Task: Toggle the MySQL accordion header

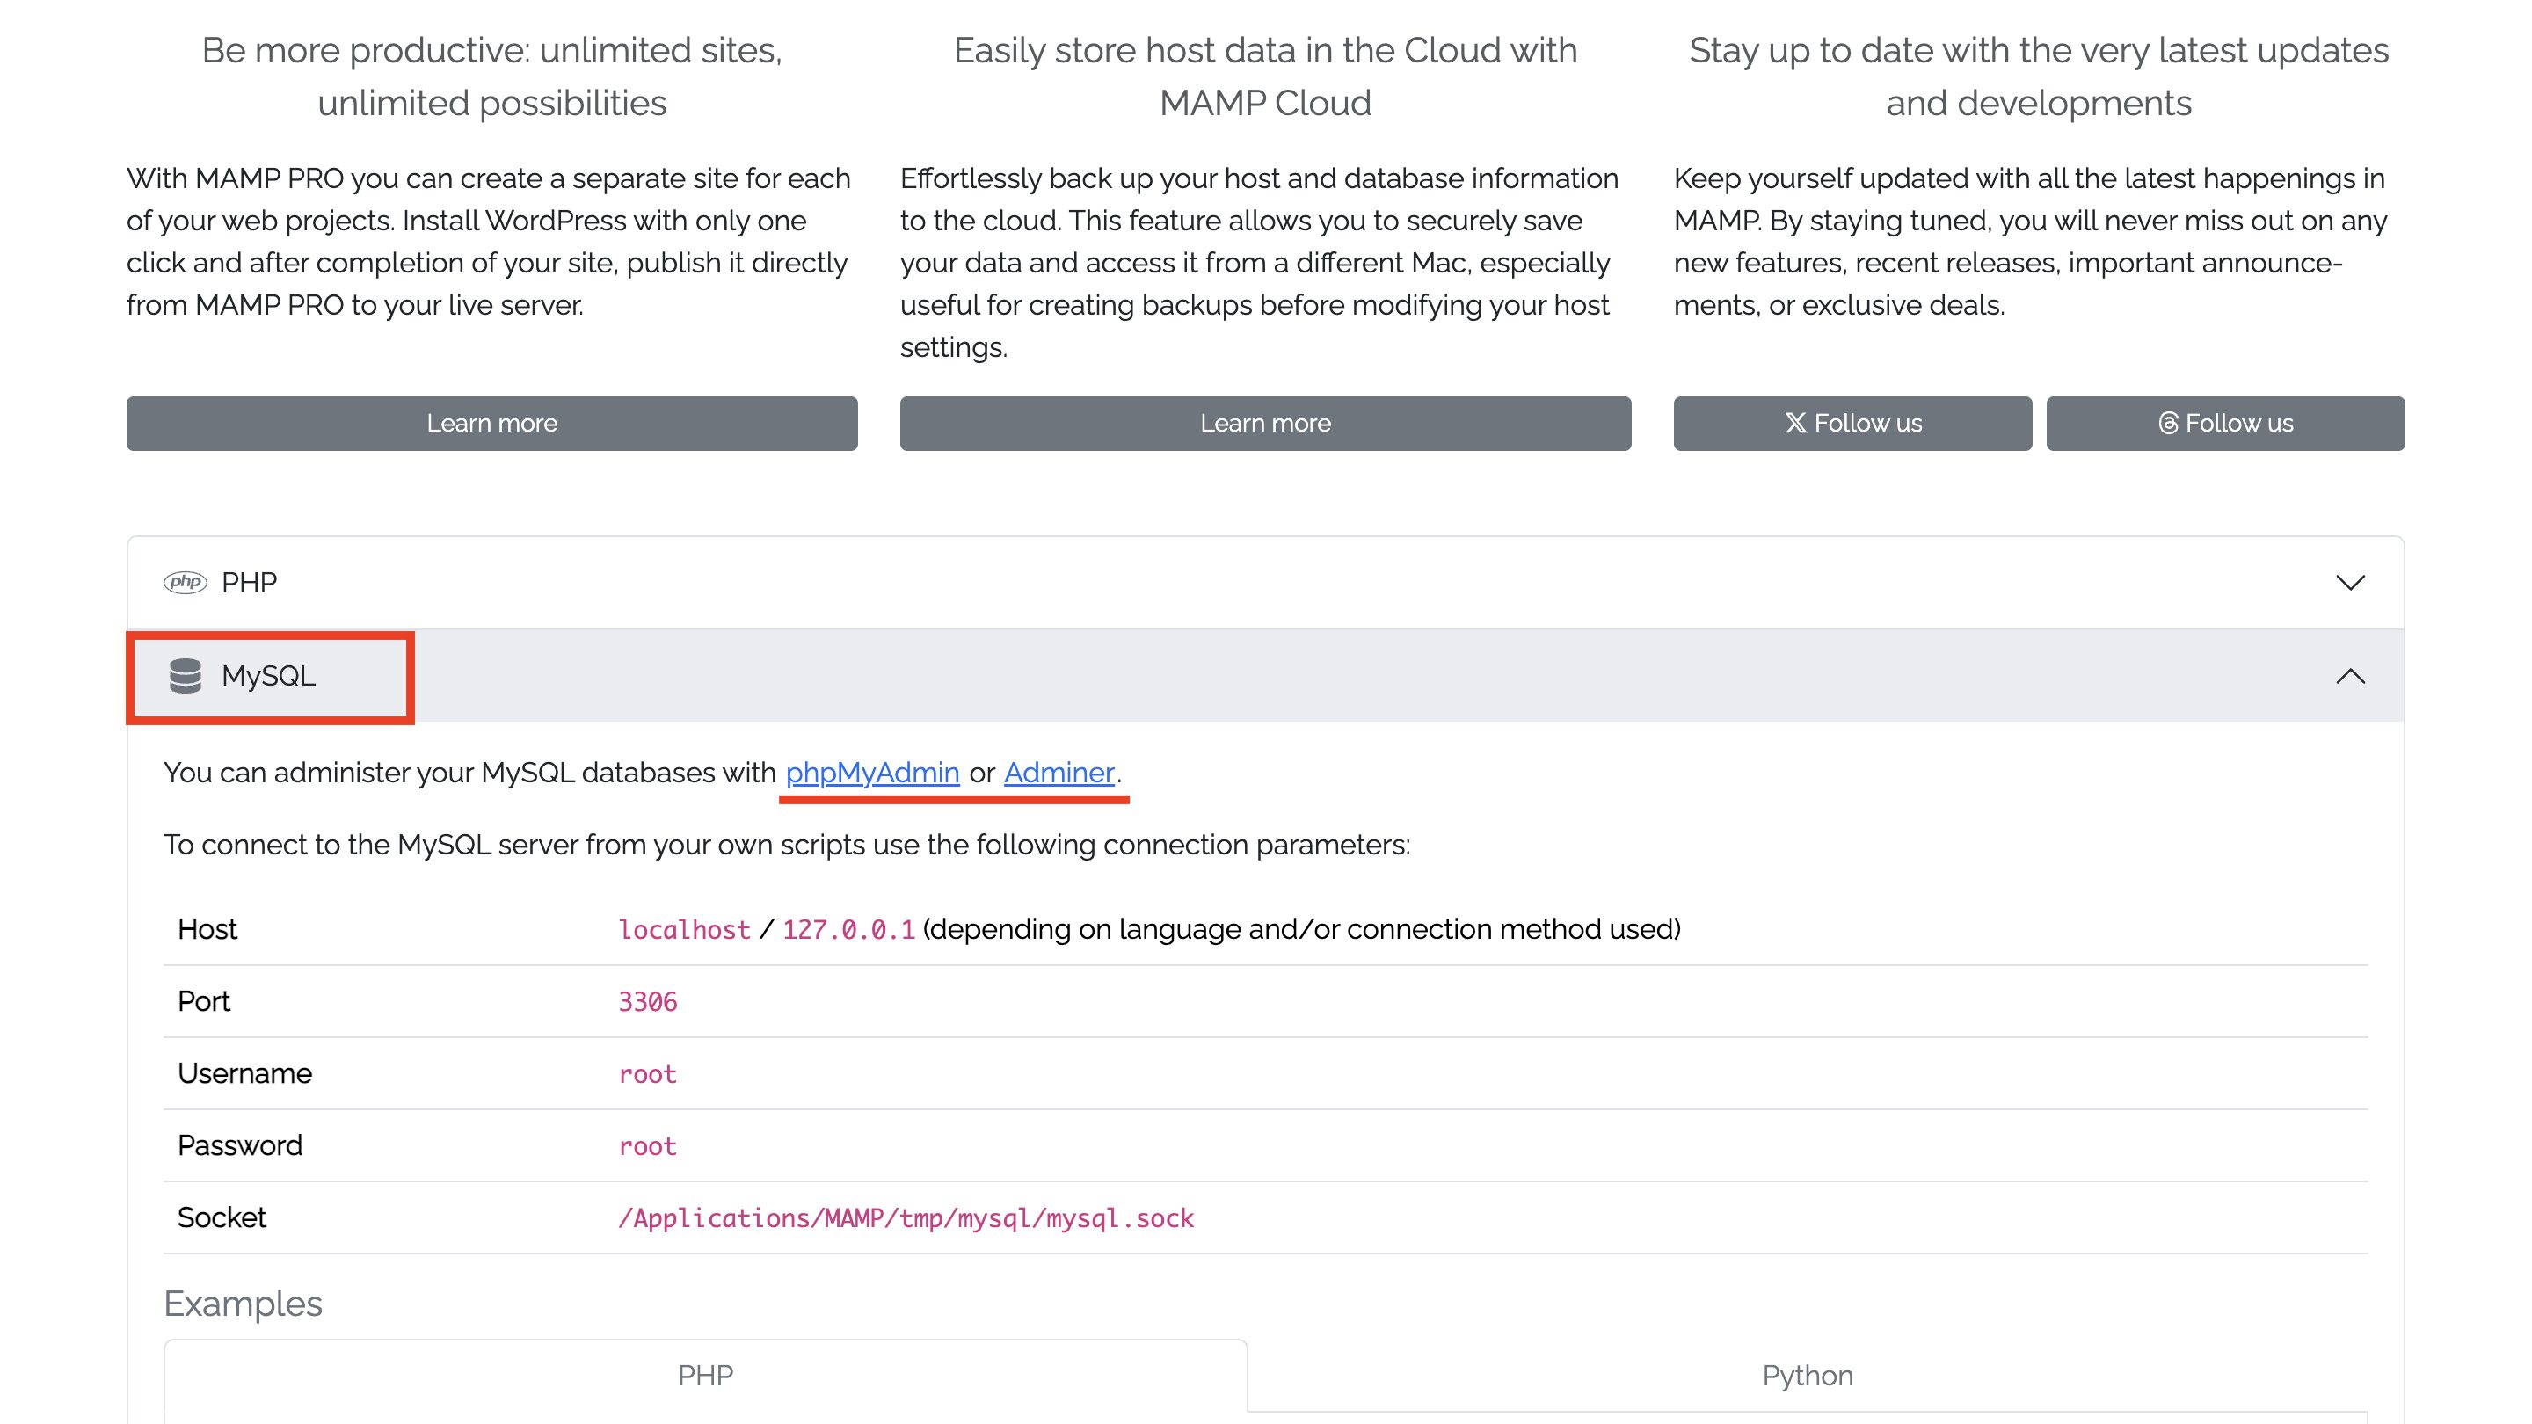Action: (1266, 676)
